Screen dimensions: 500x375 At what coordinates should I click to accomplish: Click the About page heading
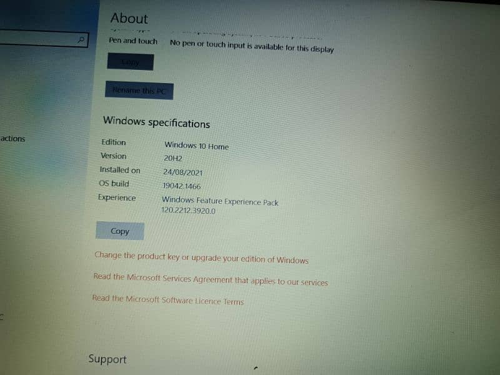click(129, 18)
